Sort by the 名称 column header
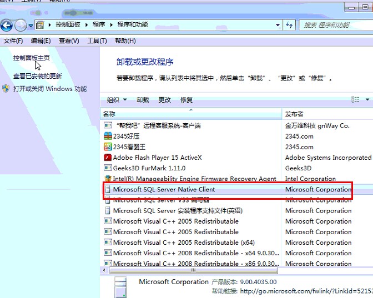 [x=191, y=114]
